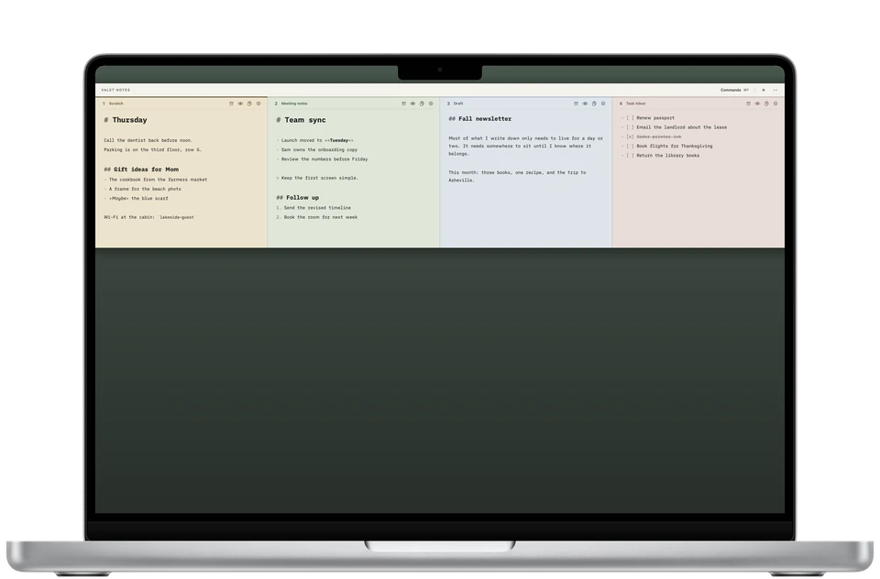Click the 'lakeside-guest' Wi-Fi code
880x579 pixels.
177,217
